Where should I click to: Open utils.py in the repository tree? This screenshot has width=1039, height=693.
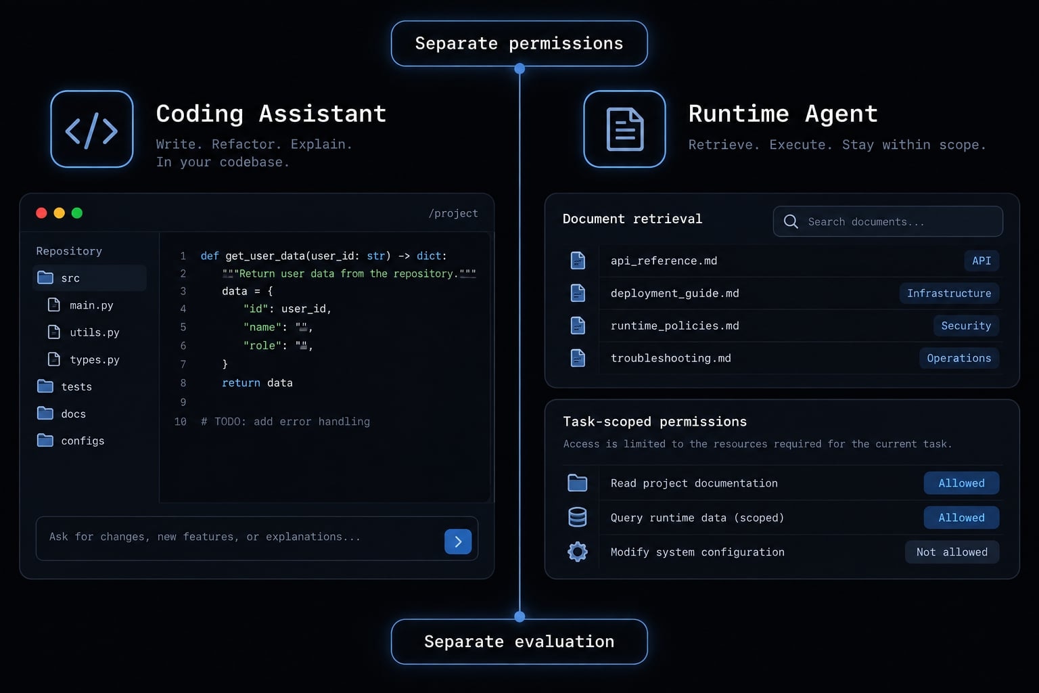[95, 332]
